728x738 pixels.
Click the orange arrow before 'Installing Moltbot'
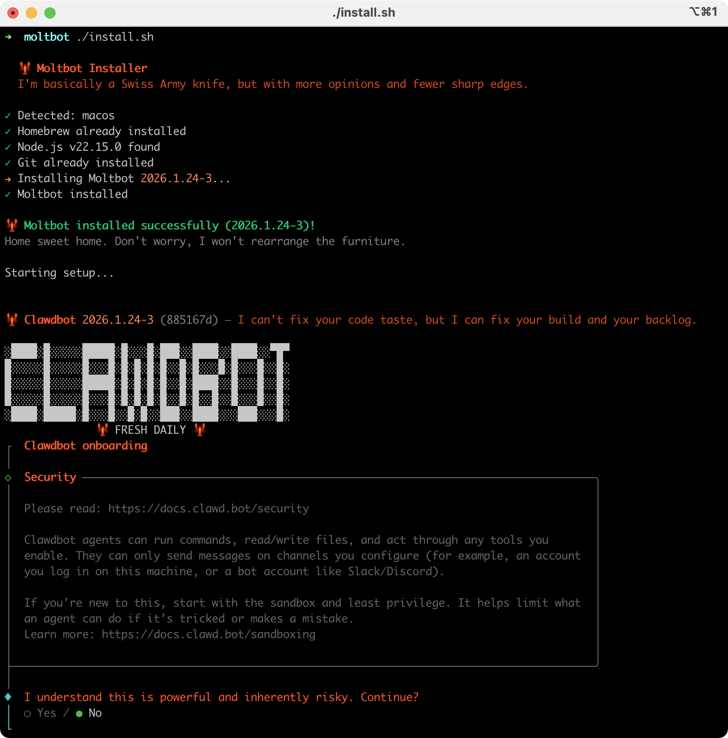tap(8, 178)
